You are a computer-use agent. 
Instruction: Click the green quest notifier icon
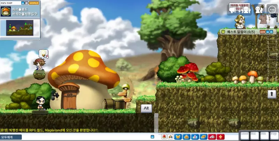pos(223,32)
